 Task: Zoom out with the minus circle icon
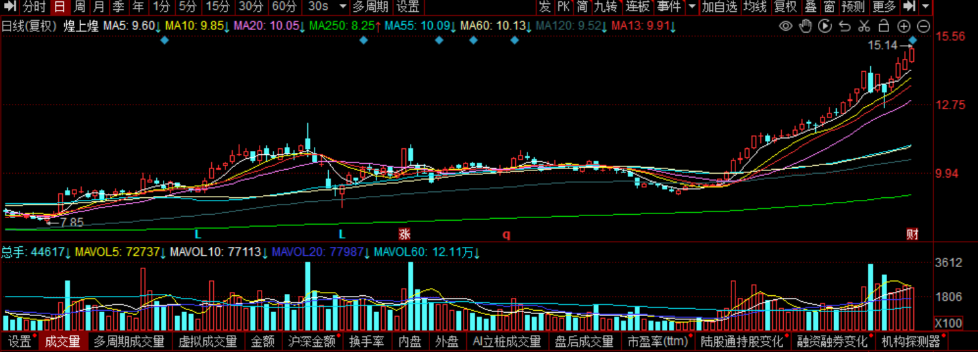[x=923, y=26]
